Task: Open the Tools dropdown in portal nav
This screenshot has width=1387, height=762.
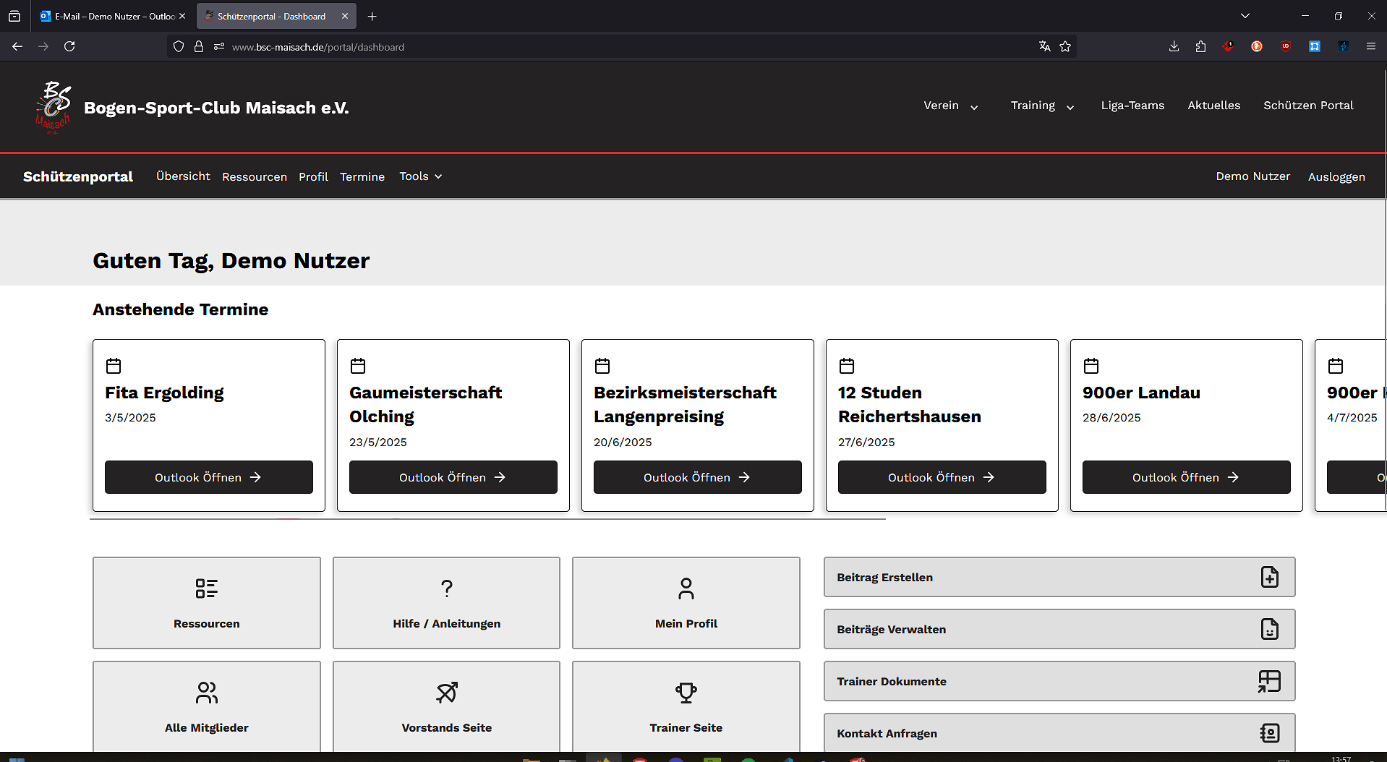Action: (x=420, y=176)
